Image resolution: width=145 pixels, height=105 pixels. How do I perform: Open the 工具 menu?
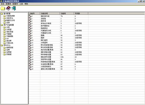point(21,4)
